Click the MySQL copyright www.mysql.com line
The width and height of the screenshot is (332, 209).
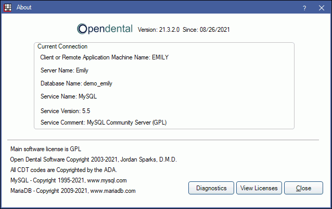(69, 180)
